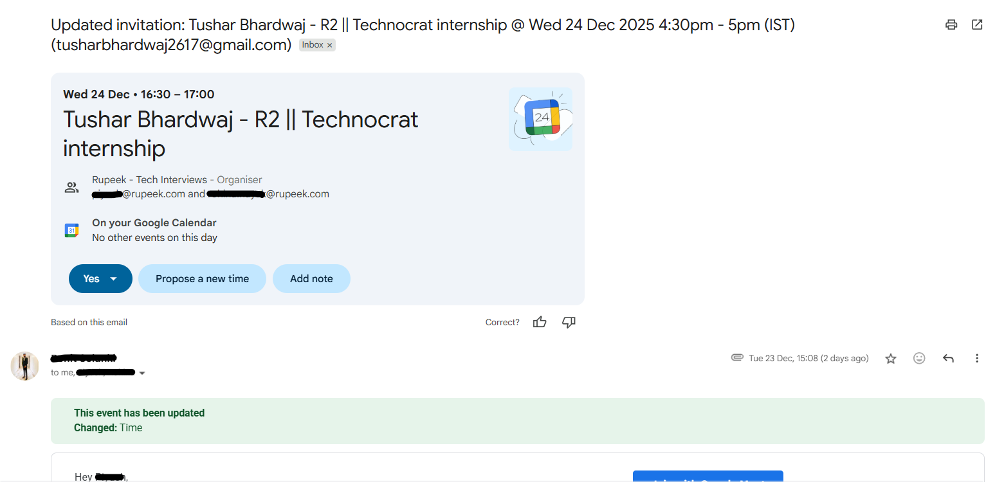Click the Add note button

point(311,278)
